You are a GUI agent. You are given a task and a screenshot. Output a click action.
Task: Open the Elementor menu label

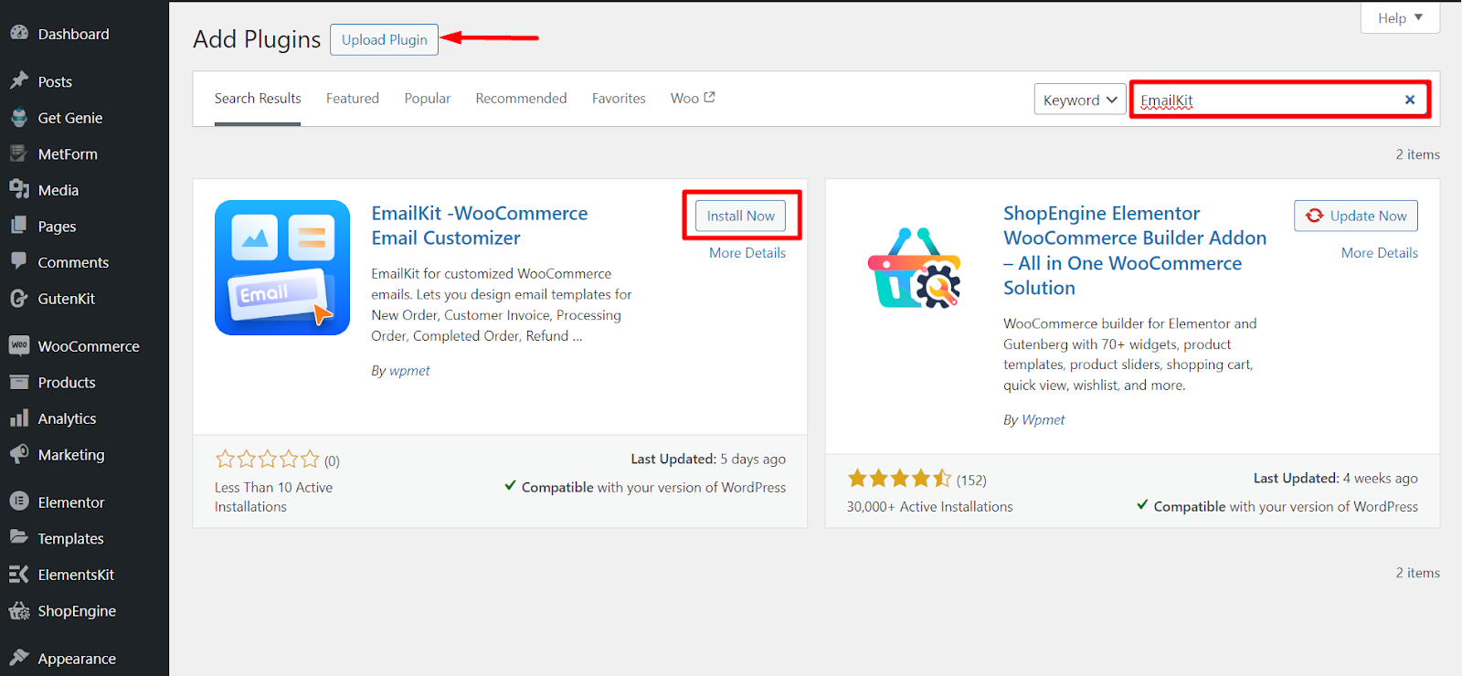pyautogui.click(x=71, y=502)
